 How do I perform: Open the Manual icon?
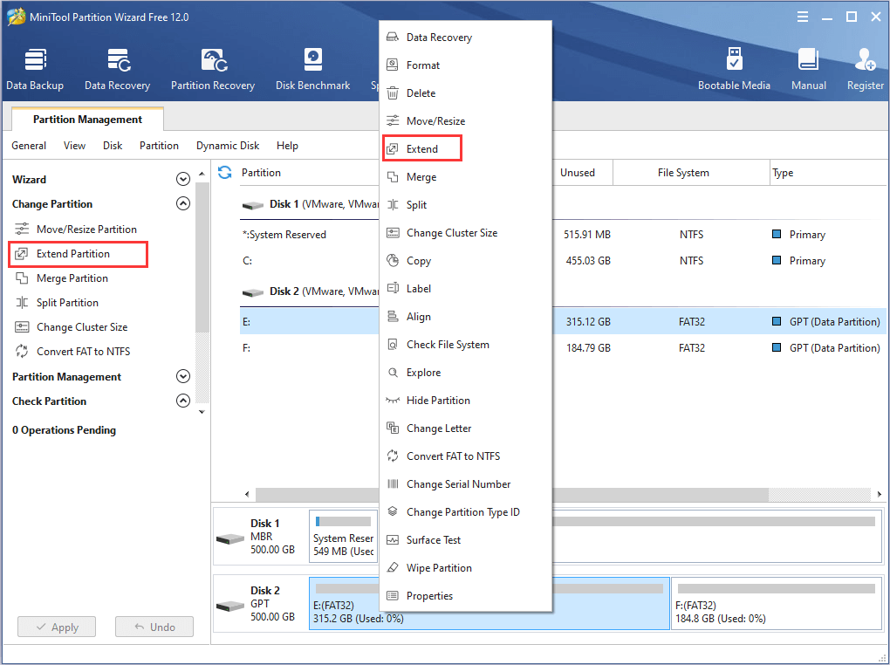[808, 59]
